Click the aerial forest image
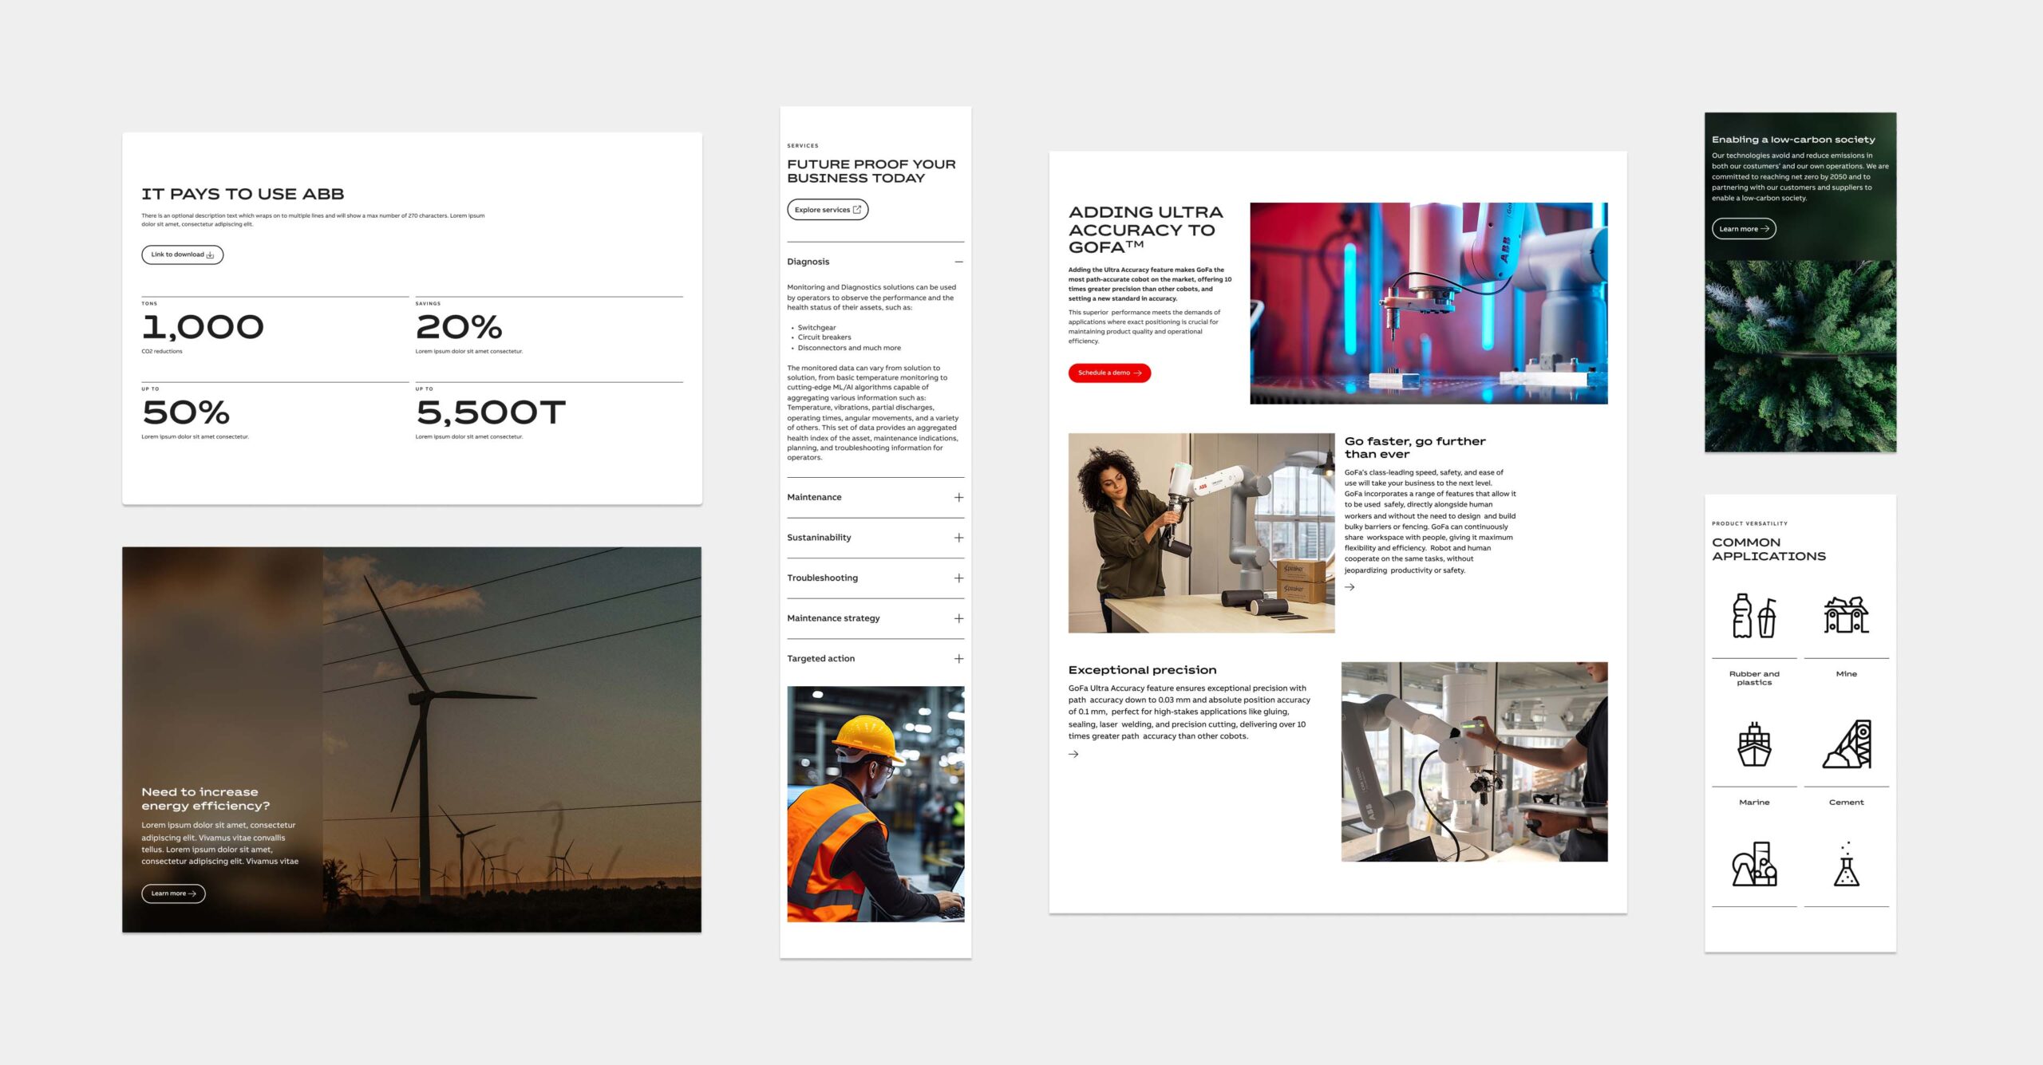The image size is (2043, 1065). click(x=1800, y=356)
